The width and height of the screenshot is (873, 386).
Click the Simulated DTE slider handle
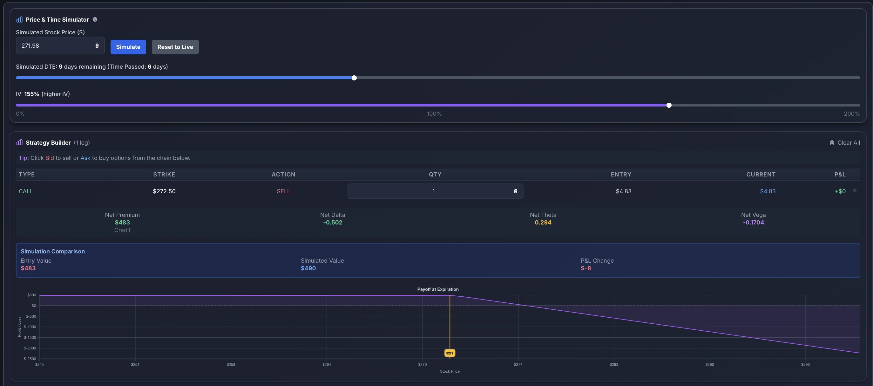354,78
